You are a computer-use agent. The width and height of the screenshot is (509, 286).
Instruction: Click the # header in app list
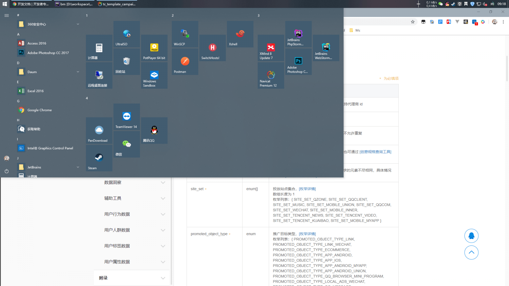18,15
